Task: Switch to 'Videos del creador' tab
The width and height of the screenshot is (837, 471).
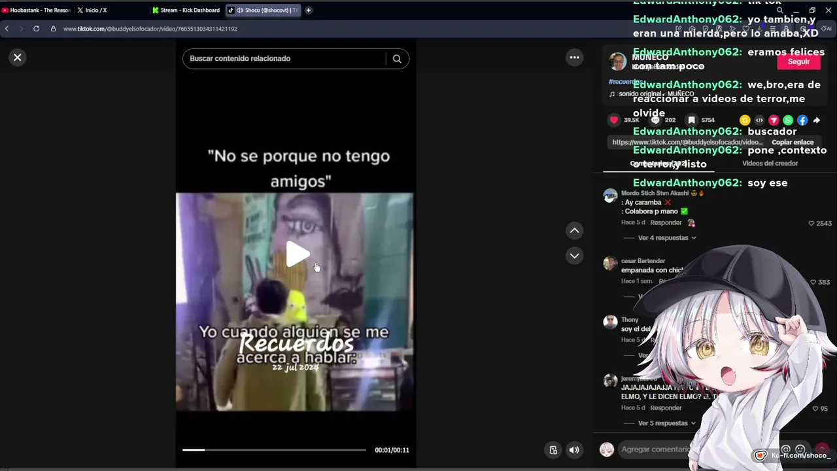Action: [770, 164]
